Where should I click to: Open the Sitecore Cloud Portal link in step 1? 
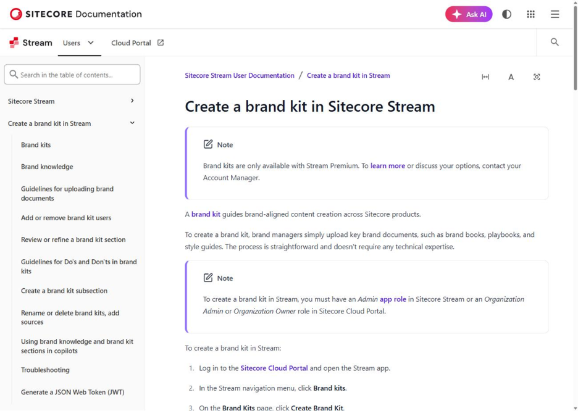[274, 368]
